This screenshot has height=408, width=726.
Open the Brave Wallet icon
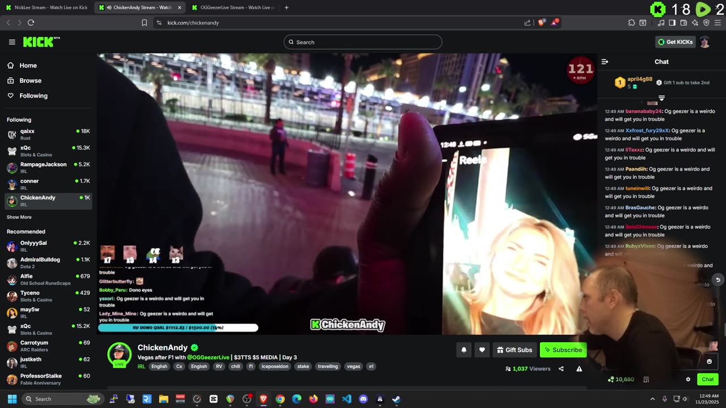pyautogui.click(x=683, y=23)
